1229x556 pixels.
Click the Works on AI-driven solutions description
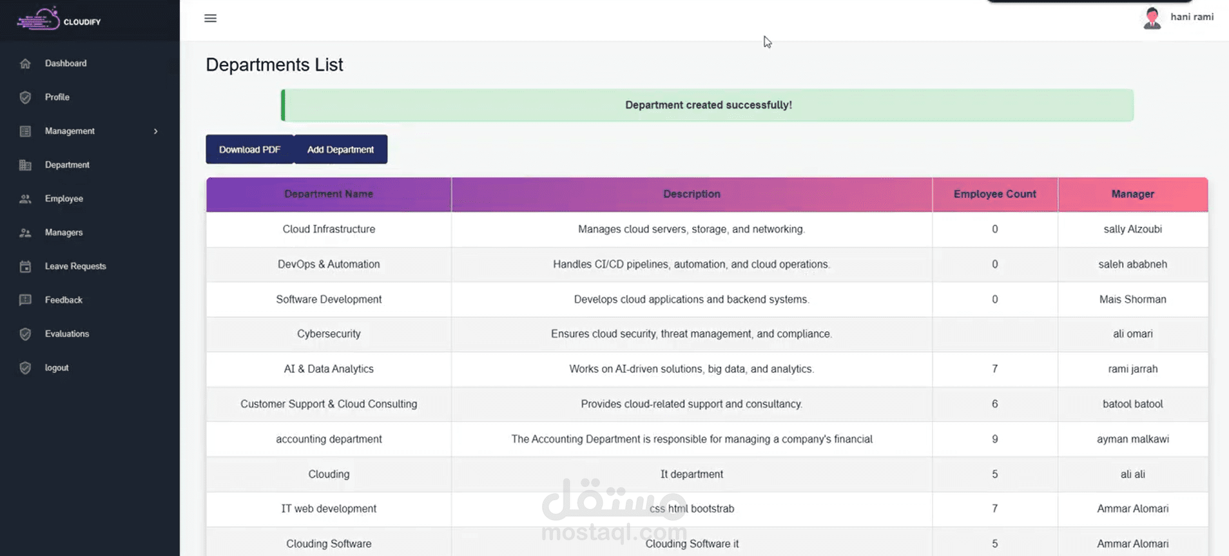point(692,369)
